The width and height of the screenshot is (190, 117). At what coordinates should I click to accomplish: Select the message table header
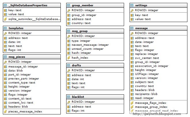tap(159, 28)
